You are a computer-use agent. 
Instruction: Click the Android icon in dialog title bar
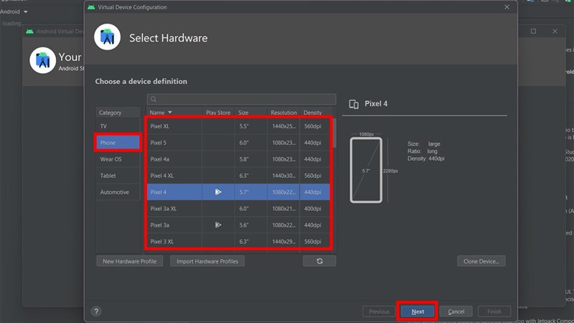(x=90, y=7)
